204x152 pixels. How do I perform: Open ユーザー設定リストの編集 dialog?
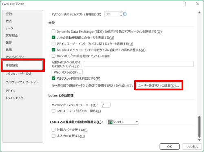[x=159, y=85]
